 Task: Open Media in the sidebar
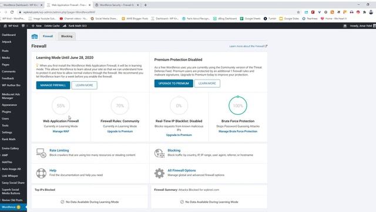6,58
